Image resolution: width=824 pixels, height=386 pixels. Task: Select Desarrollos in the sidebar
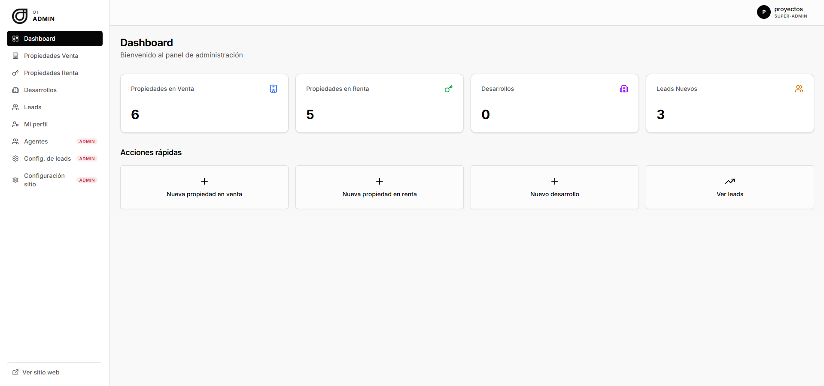coord(55,90)
